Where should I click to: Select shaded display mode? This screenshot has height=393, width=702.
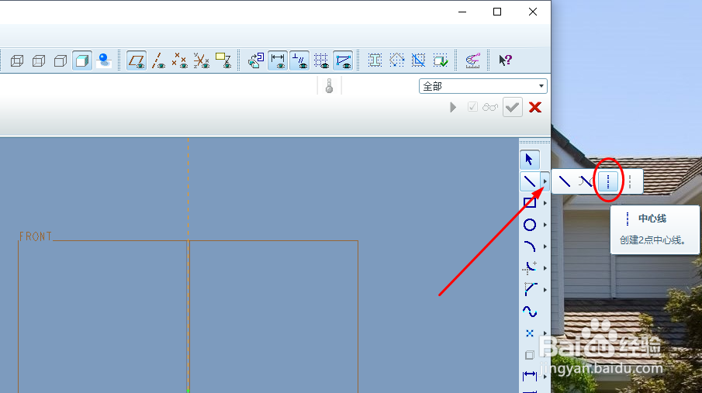(82, 60)
